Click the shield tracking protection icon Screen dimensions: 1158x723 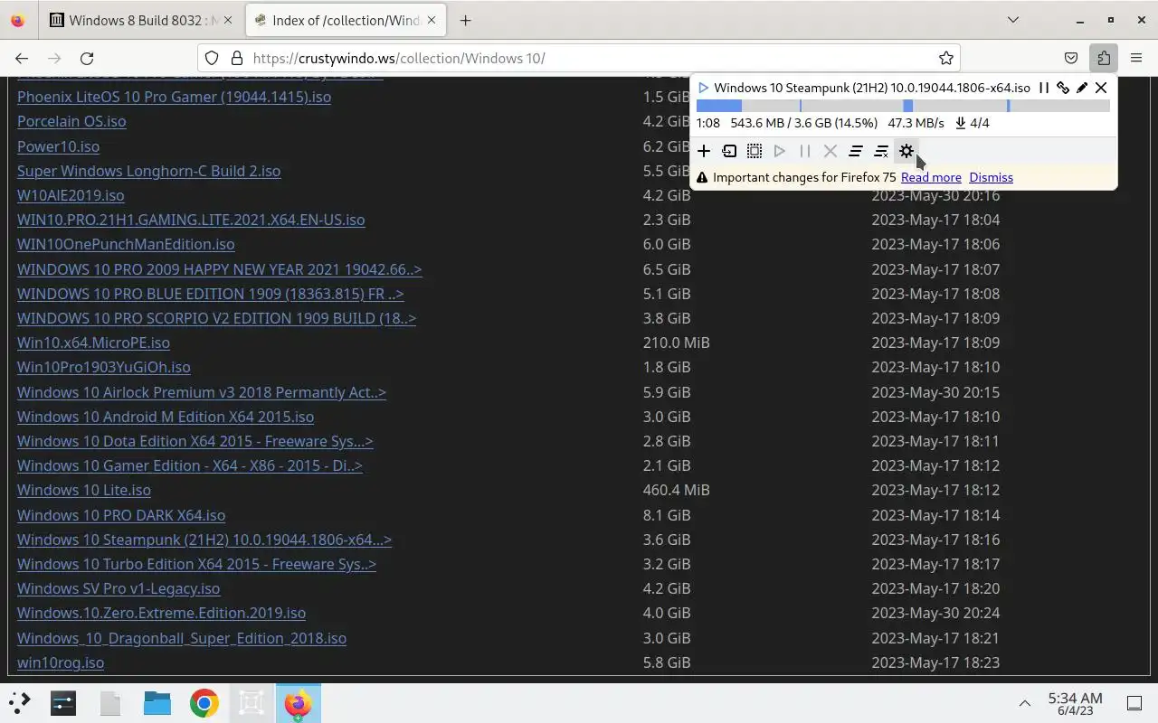tap(212, 58)
